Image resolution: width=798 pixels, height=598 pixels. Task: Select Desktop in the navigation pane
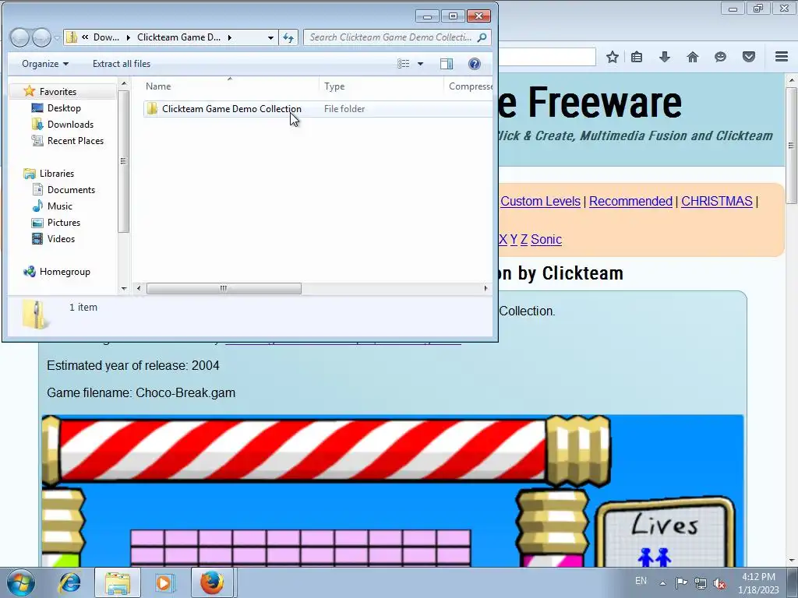tap(64, 107)
